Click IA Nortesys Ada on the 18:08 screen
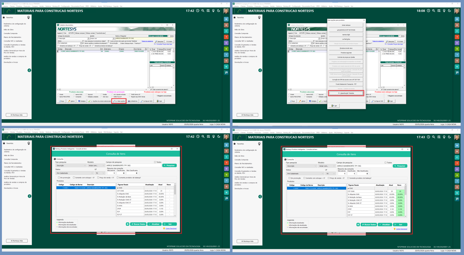The height and width of the screenshot is (255, 464). pos(247,115)
